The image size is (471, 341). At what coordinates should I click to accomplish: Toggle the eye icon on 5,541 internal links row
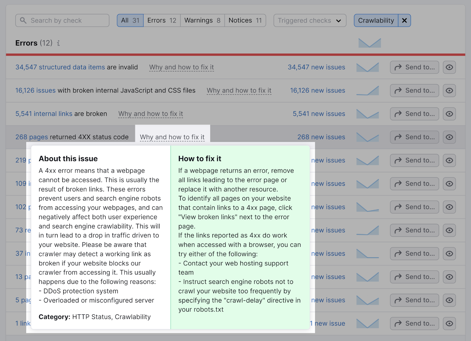click(x=449, y=114)
